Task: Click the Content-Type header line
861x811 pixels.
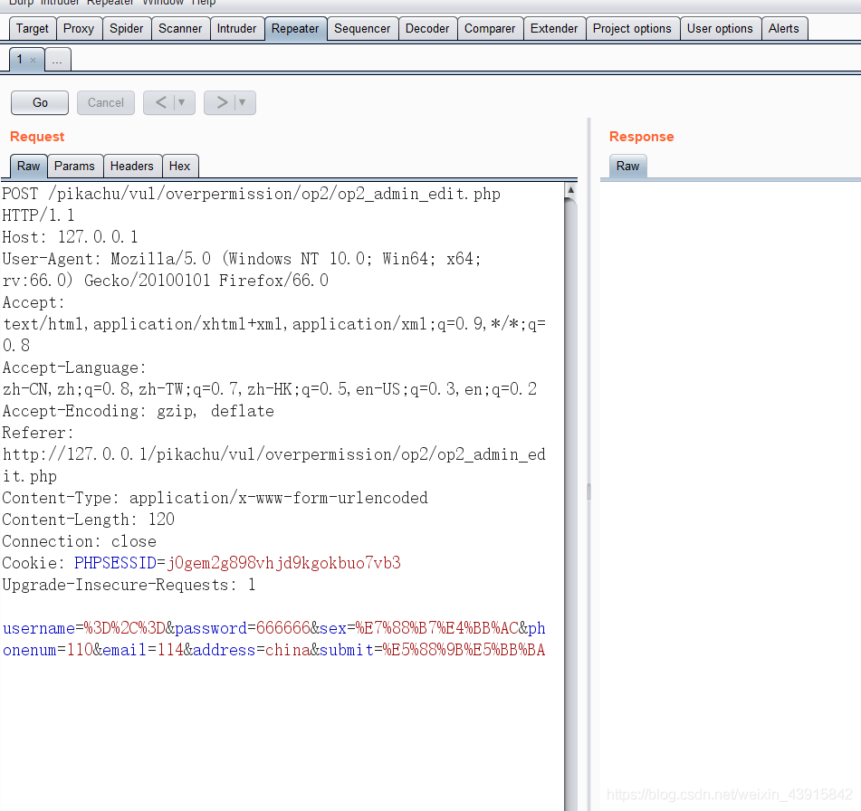Action: click(215, 498)
